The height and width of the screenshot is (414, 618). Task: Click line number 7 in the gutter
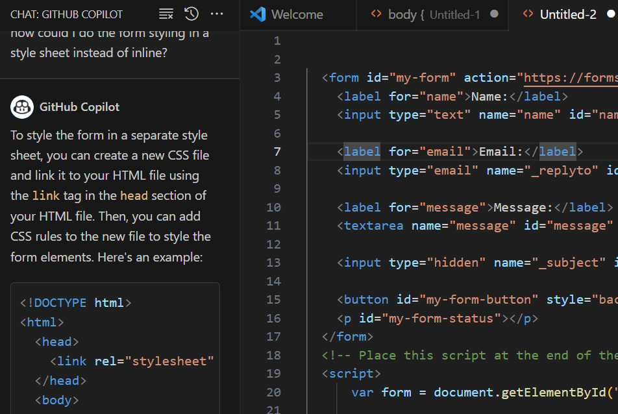[x=277, y=152]
